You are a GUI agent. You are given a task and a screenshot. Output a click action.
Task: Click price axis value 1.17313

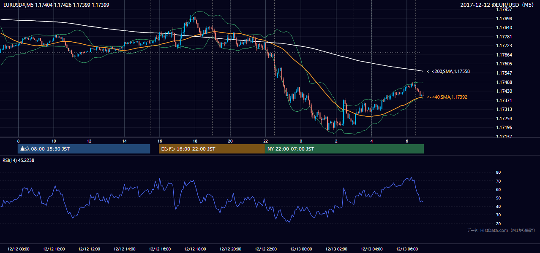[x=504, y=109]
